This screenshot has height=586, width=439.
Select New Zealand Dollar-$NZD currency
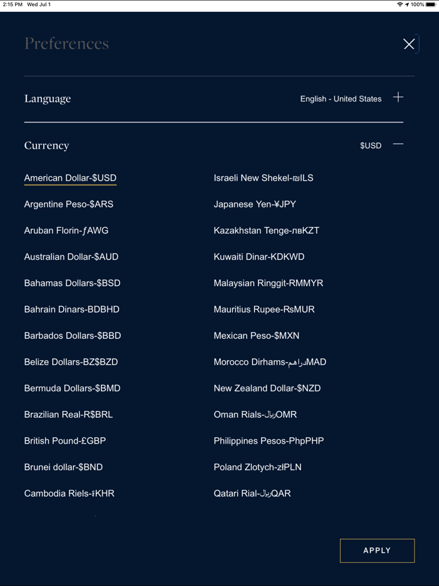click(267, 388)
